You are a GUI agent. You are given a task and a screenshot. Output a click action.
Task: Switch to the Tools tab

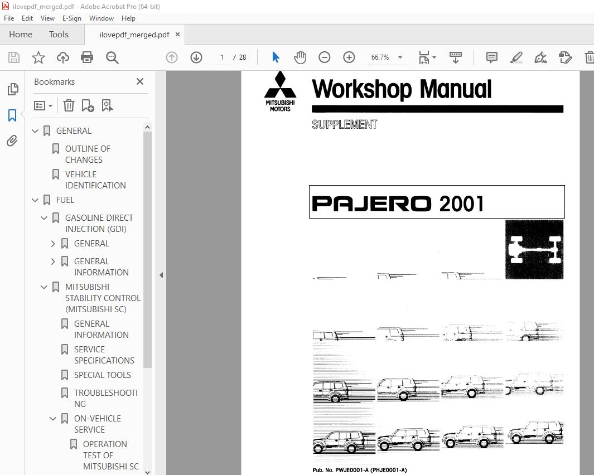pyautogui.click(x=59, y=35)
